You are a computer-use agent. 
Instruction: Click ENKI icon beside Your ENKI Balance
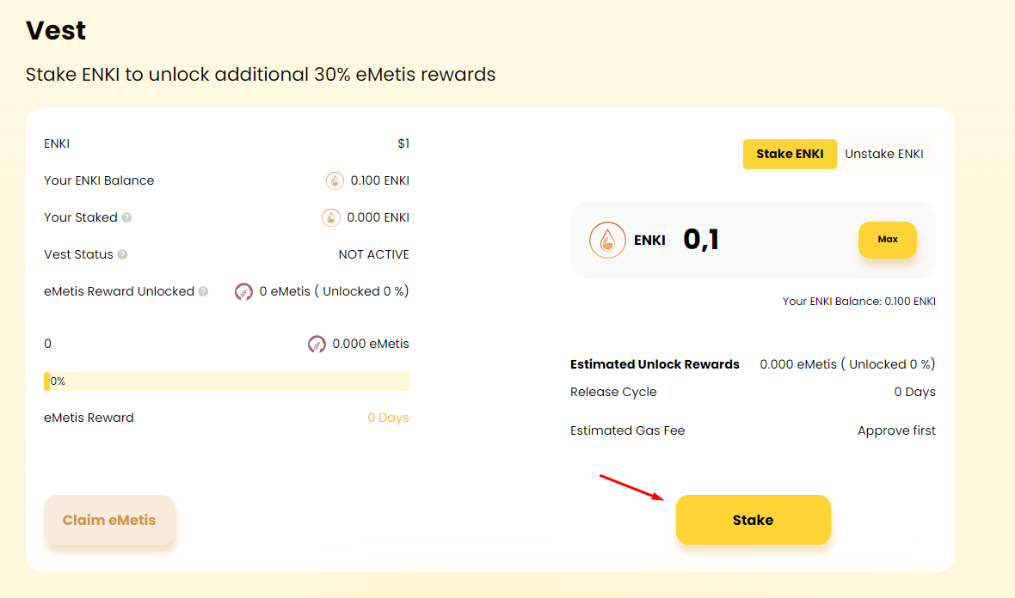point(335,180)
